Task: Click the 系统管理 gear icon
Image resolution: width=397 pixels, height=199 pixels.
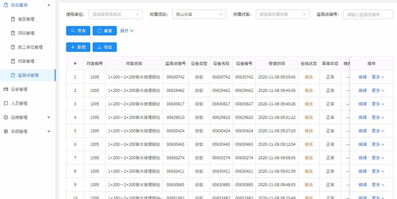Action: point(6,131)
